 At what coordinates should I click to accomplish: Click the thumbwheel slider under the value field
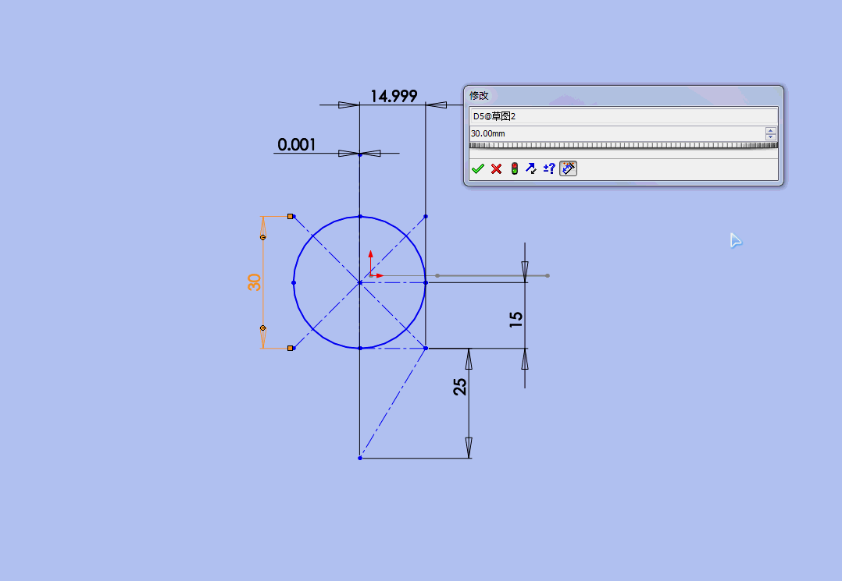coord(623,145)
